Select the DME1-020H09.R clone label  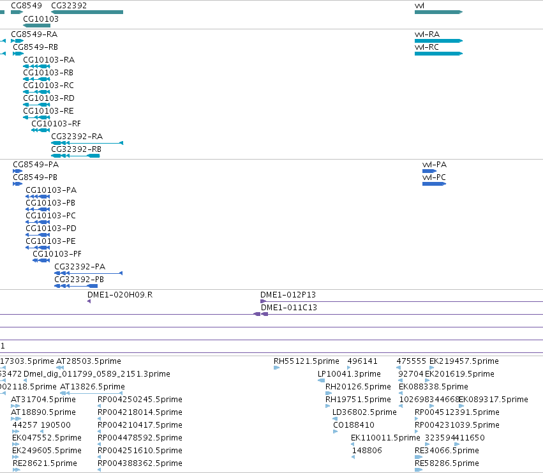120,295
